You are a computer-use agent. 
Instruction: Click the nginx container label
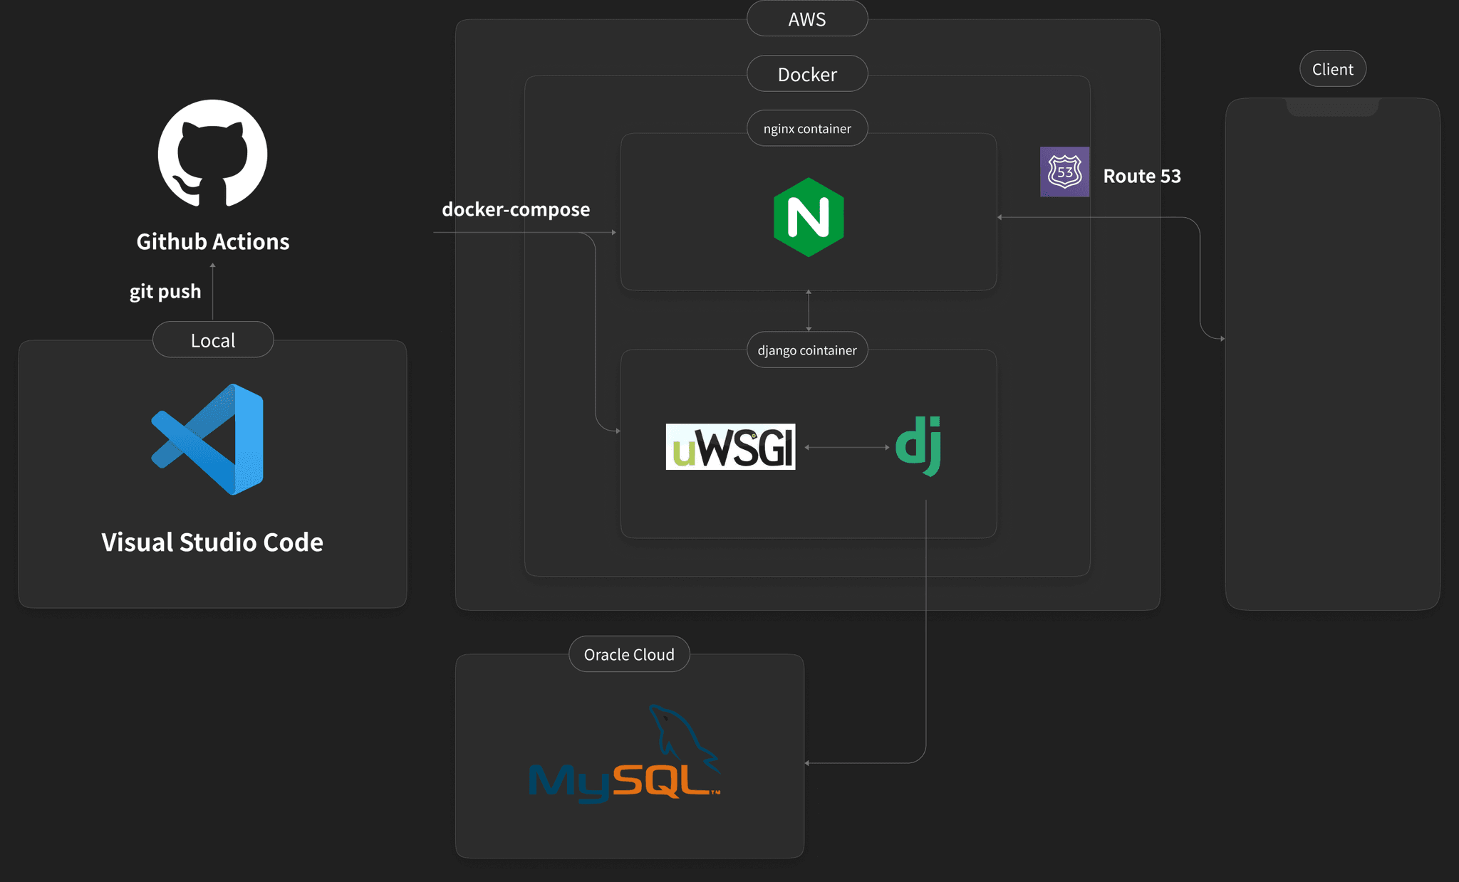(807, 128)
